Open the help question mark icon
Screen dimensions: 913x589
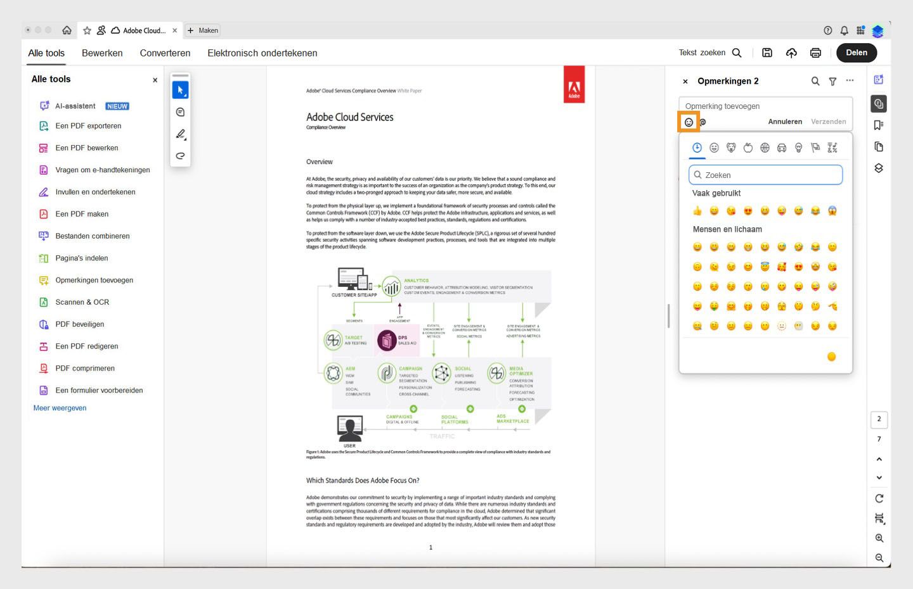click(x=828, y=30)
